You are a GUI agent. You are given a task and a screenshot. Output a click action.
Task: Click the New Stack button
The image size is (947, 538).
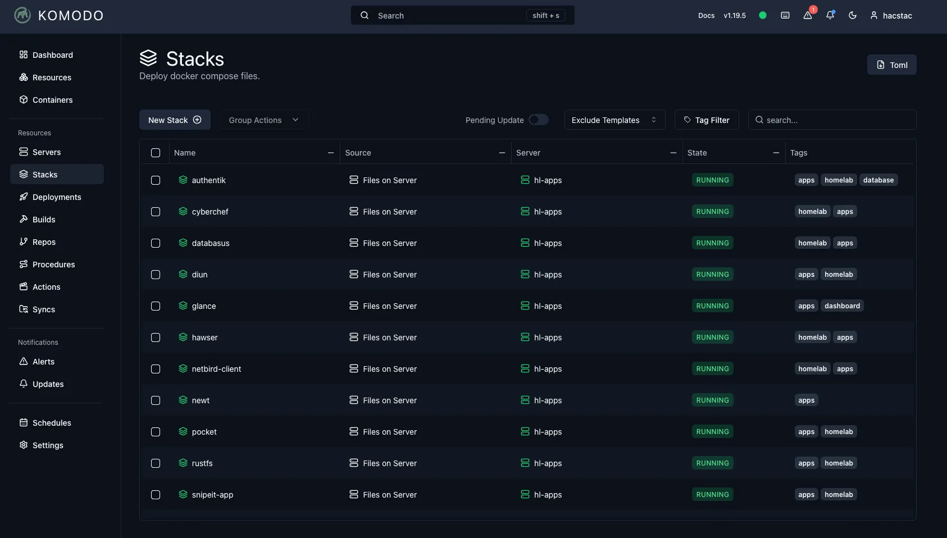pyautogui.click(x=175, y=120)
